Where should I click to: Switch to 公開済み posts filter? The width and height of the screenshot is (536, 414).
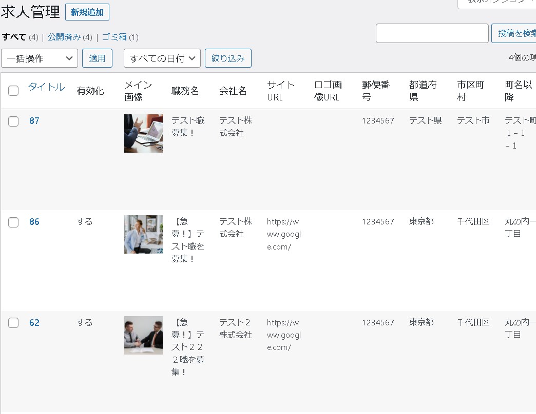(64, 37)
